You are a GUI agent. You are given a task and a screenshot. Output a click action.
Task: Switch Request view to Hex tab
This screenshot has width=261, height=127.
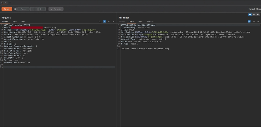pos(23,22)
